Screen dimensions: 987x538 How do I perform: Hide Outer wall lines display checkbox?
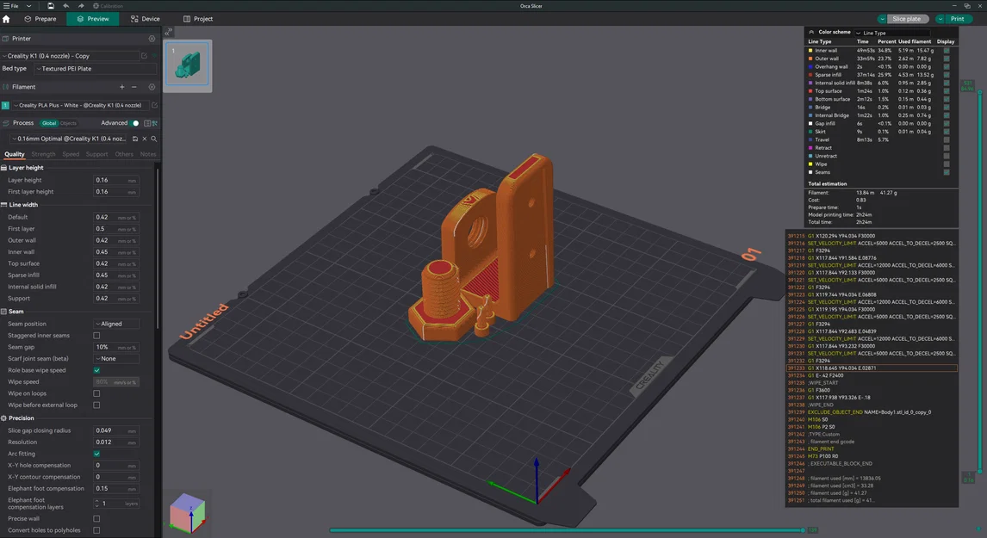946,59
